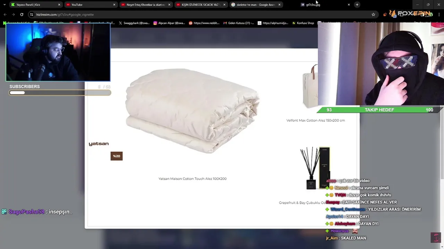Go forward to next page

pos(13,15)
